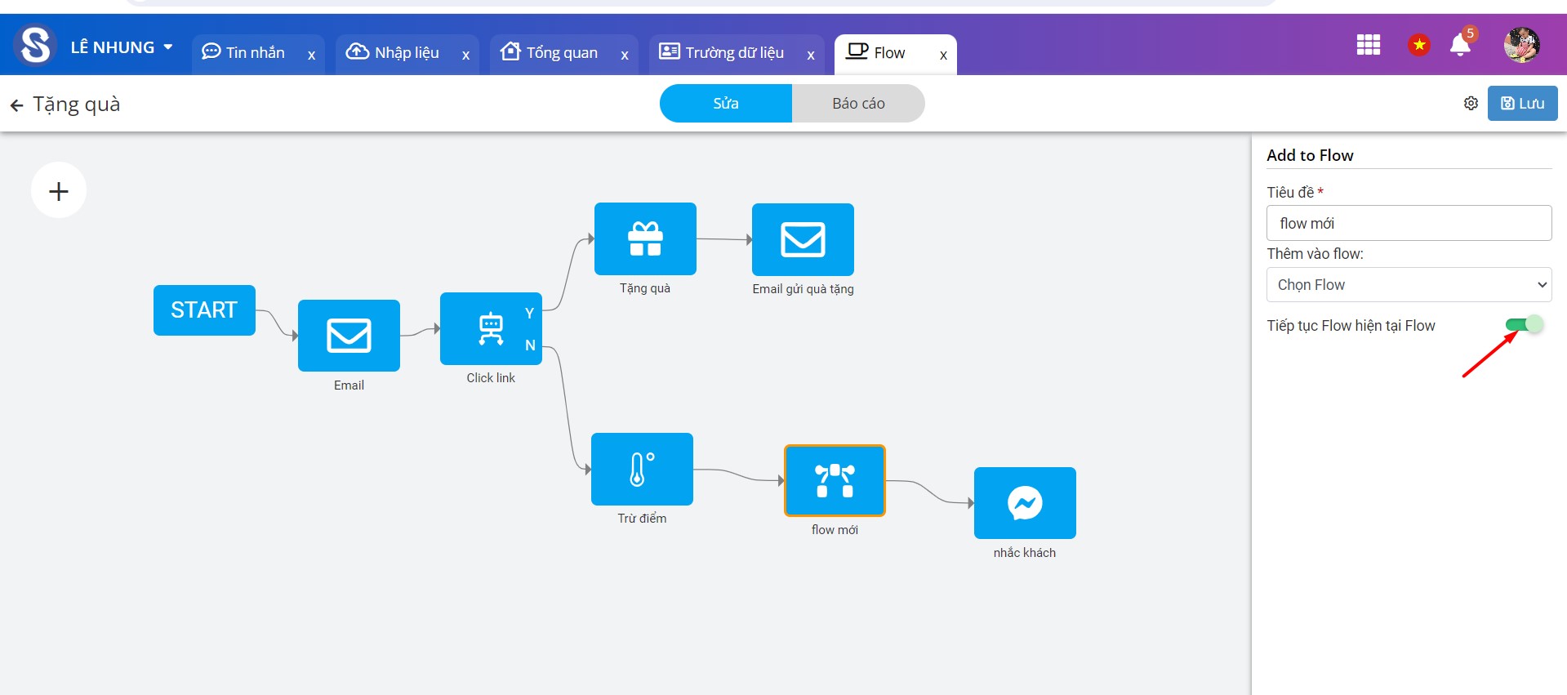The image size is (1567, 695).
Task: Close the Flow tab
Action: point(943,55)
